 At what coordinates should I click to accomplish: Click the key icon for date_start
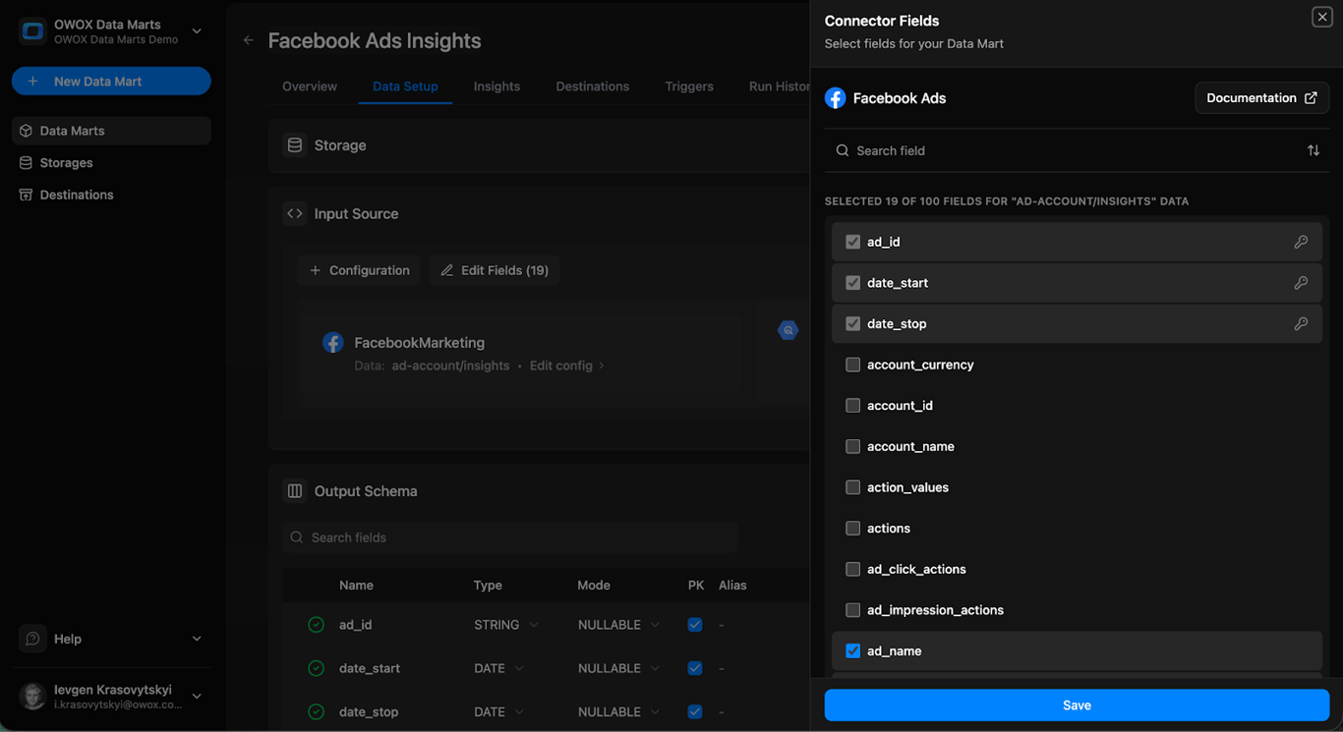click(1301, 283)
